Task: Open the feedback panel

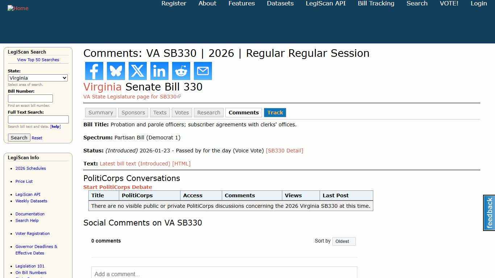Action: click(x=489, y=213)
